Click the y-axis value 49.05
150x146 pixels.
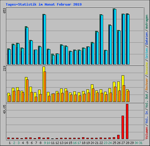tap(4, 109)
